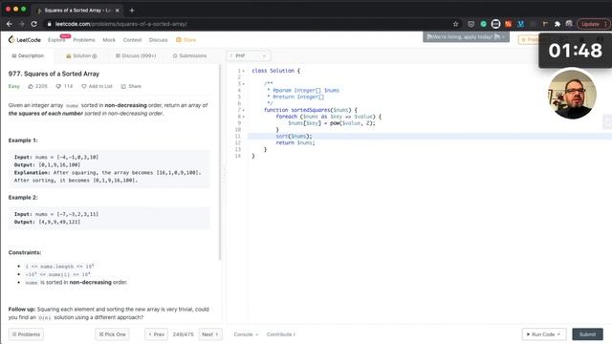Collapse comment fold at line 3
This screenshot has height=344, width=612.
tap(244, 84)
